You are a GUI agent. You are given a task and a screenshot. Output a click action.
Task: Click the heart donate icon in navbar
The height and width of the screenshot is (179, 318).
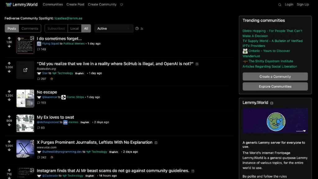point(121,5)
